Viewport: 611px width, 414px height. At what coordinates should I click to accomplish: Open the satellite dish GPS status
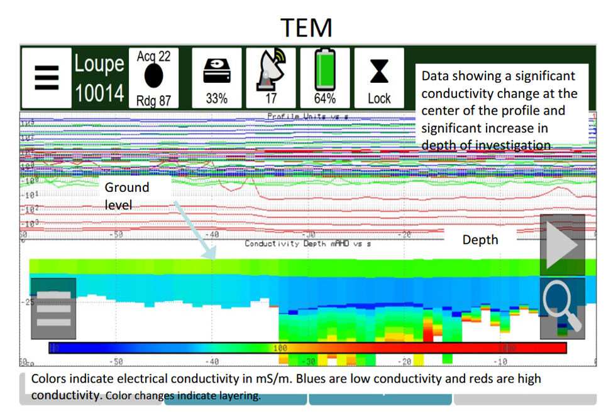click(271, 78)
